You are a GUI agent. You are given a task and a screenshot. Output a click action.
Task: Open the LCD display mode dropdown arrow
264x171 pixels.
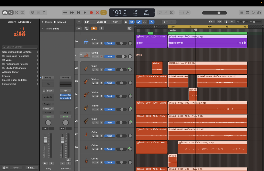153,13
